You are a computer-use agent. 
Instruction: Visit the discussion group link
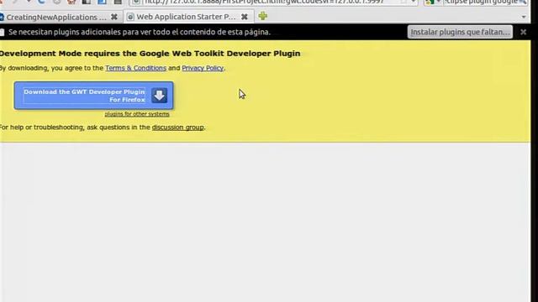tap(177, 128)
